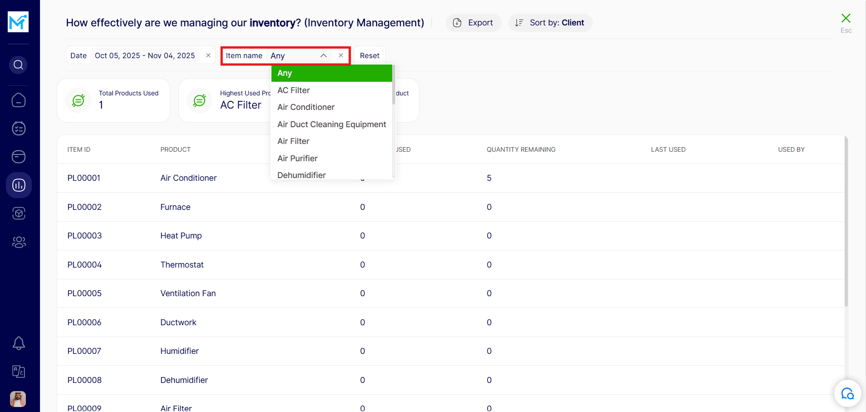Viewport: 866px width, 412px height.
Task: Select AC Filter from the item list
Action: point(294,90)
